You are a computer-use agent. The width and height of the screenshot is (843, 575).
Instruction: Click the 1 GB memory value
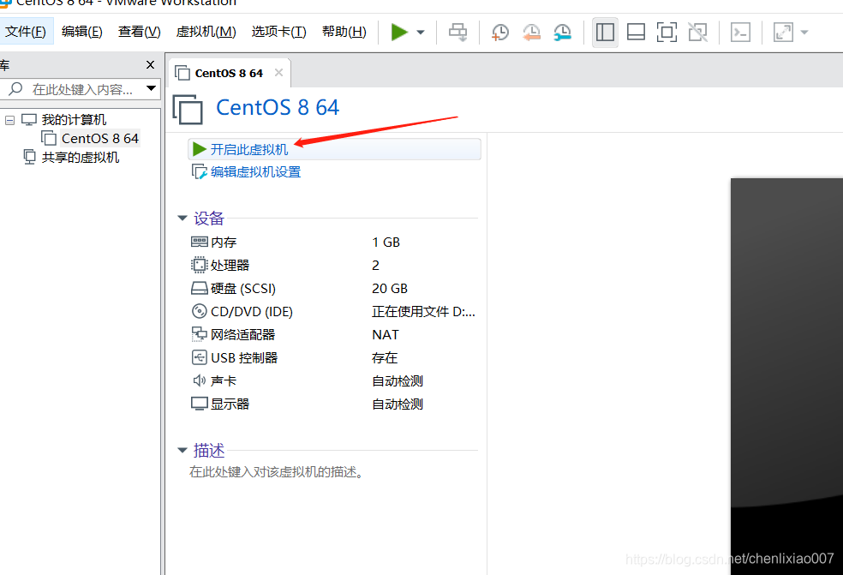tap(386, 242)
